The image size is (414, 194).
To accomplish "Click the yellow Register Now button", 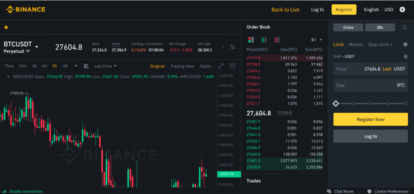I will 370,119.
